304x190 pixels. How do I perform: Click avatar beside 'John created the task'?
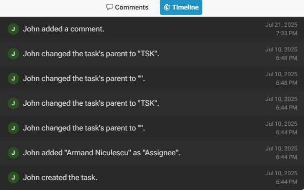click(x=13, y=178)
